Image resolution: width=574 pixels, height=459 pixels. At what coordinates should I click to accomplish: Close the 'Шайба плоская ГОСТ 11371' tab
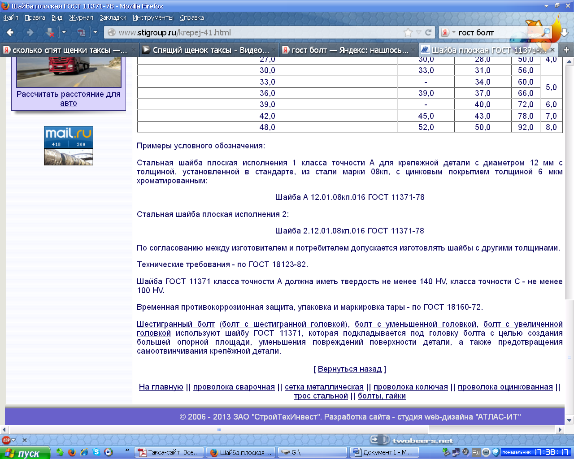tap(552, 49)
